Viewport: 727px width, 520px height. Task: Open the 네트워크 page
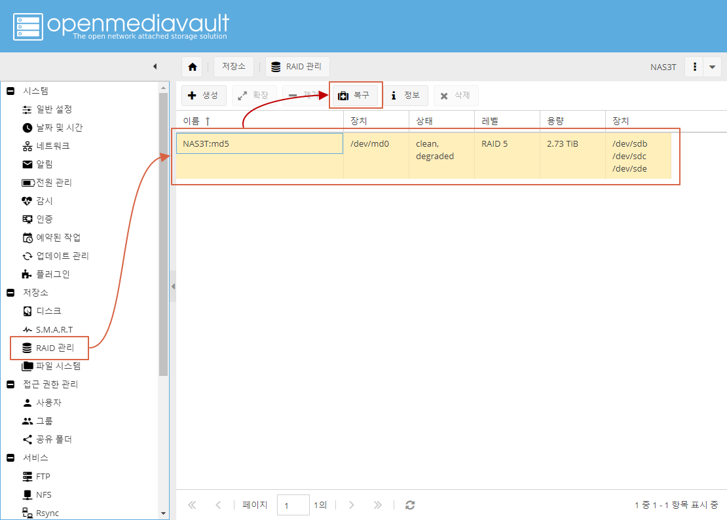pos(46,147)
